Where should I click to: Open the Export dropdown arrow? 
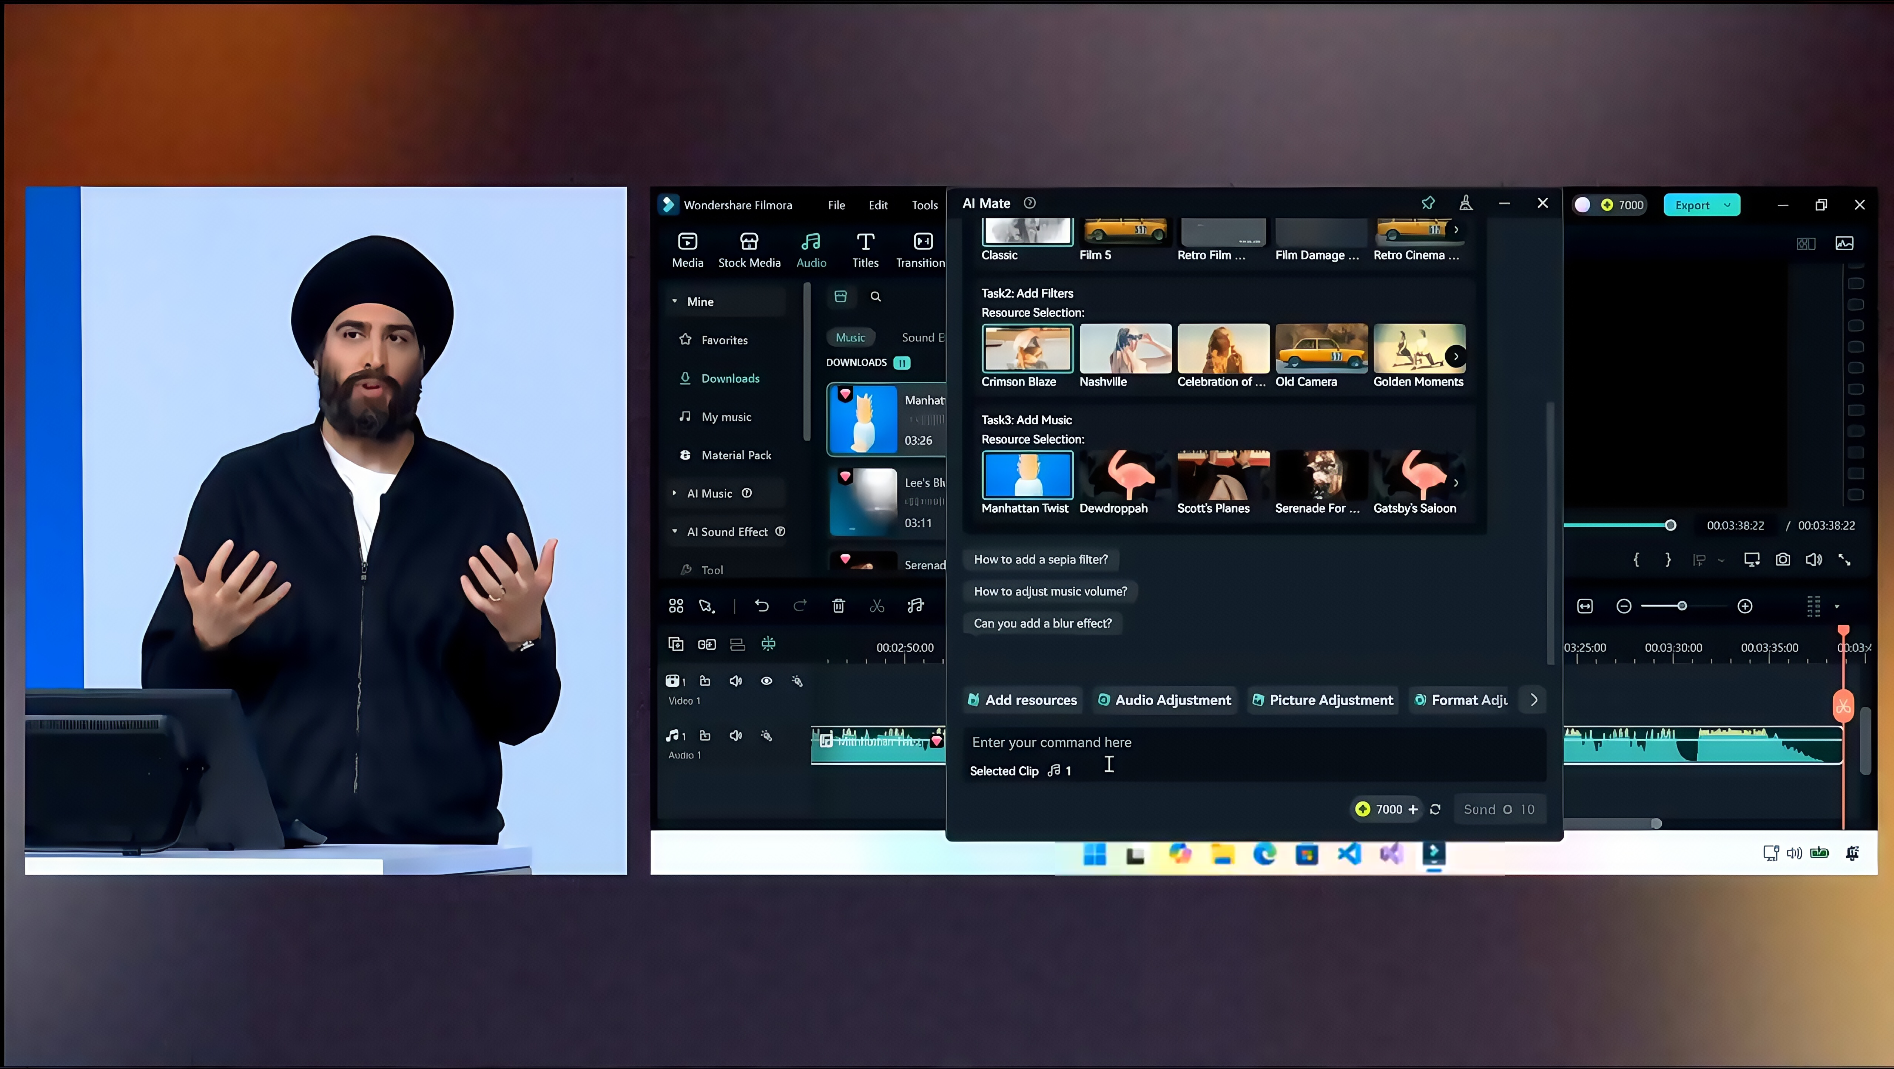pyautogui.click(x=1726, y=206)
